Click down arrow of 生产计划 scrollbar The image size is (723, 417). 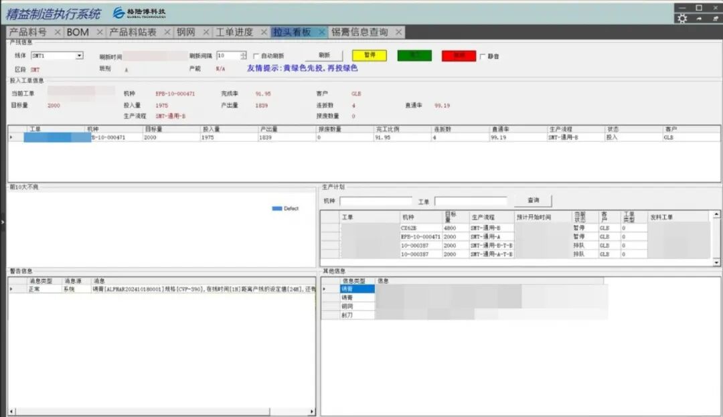point(716,262)
